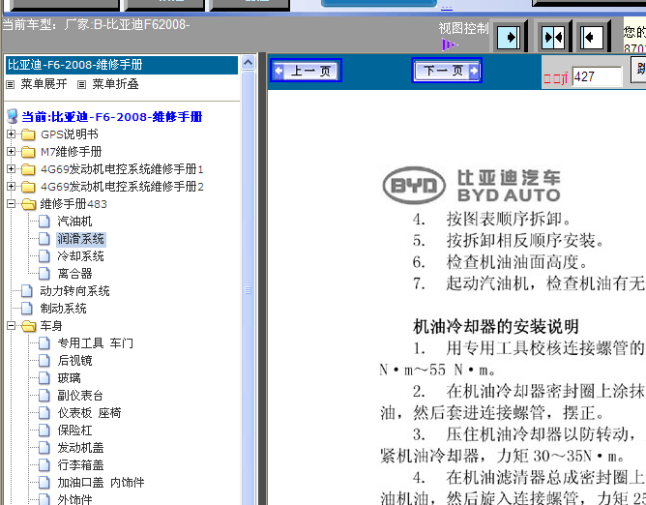This screenshot has height=505, width=646.
Task: Expand the GPS说明书 folder node
Action: 12,134
